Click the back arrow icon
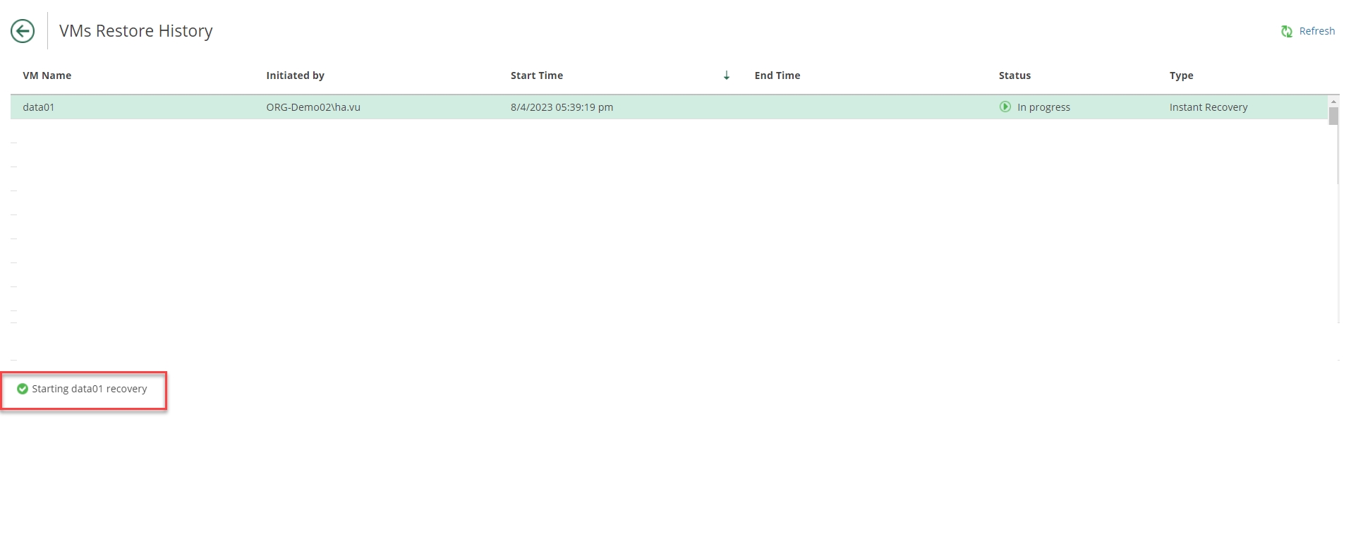This screenshot has height=556, width=1351. click(23, 31)
